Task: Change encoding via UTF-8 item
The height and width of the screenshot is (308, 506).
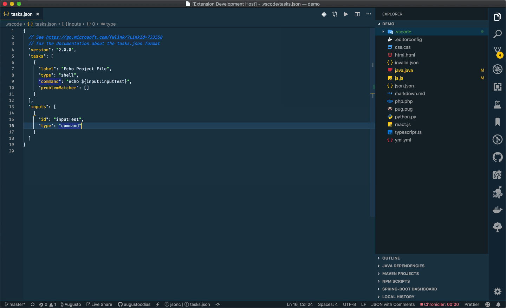Action: (x=349, y=304)
